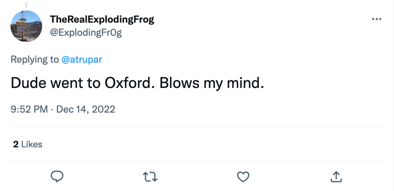
Task: Click the @ExplodingFr0g handle
Action: [85, 33]
